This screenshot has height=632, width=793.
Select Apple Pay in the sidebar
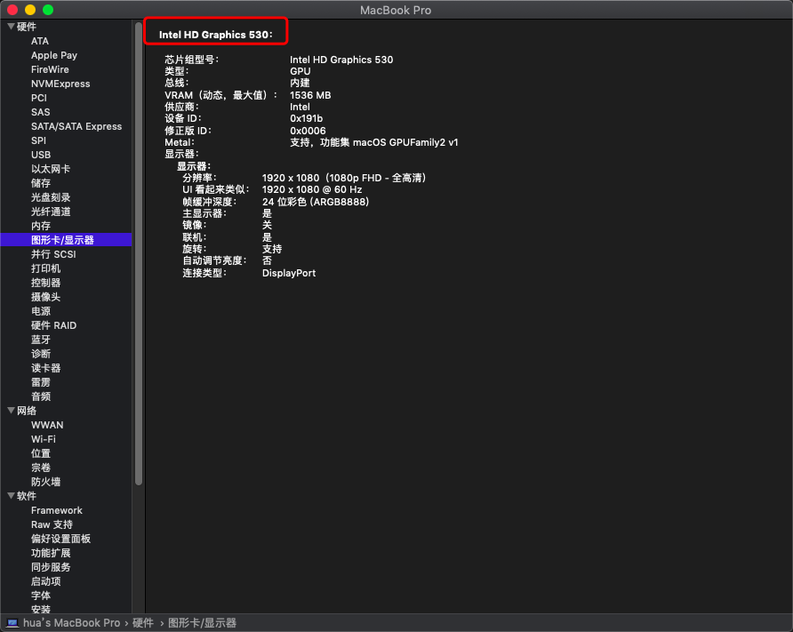(54, 55)
